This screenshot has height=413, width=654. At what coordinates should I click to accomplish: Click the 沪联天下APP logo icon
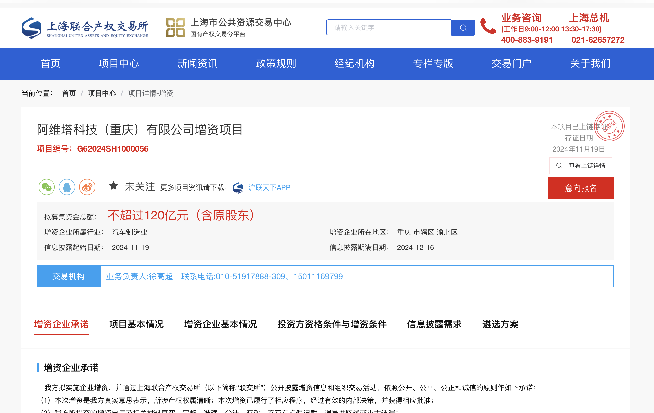tap(238, 188)
